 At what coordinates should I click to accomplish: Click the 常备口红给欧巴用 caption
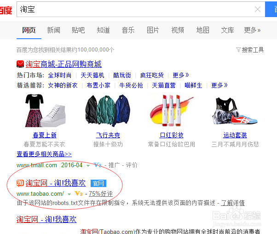172,144
